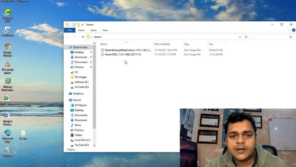Viewport: 296px width, 167px height.
Task: Select VLC media player desktop shortcut
Action: click(x=7, y=67)
